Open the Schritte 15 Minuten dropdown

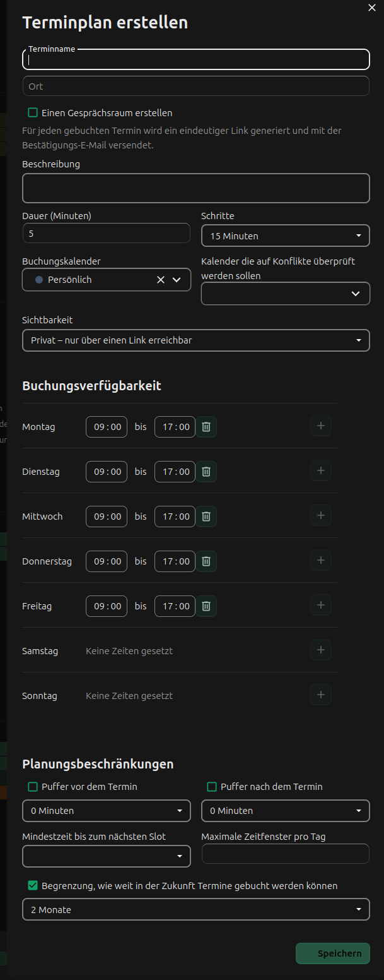tap(286, 236)
